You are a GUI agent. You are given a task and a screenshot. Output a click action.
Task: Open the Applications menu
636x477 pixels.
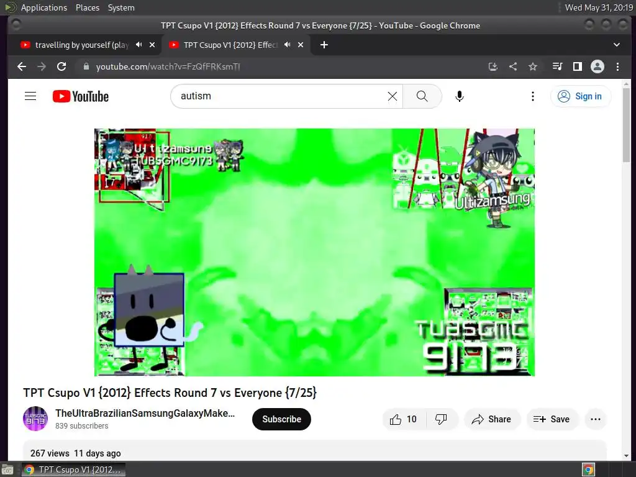pyautogui.click(x=44, y=7)
